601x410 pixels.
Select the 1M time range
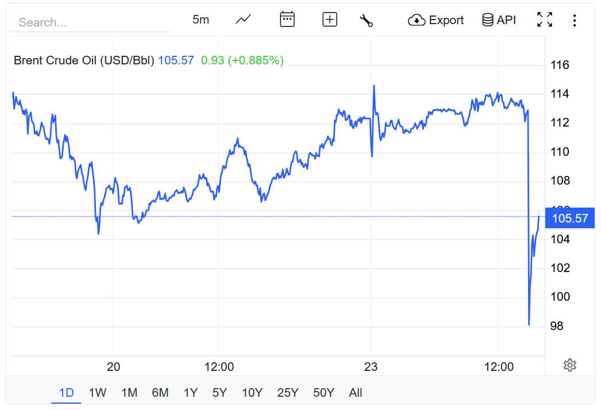point(129,393)
